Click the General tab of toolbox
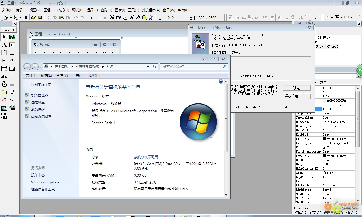The height and width of the screenshot is (217, 362). [8, 30]
